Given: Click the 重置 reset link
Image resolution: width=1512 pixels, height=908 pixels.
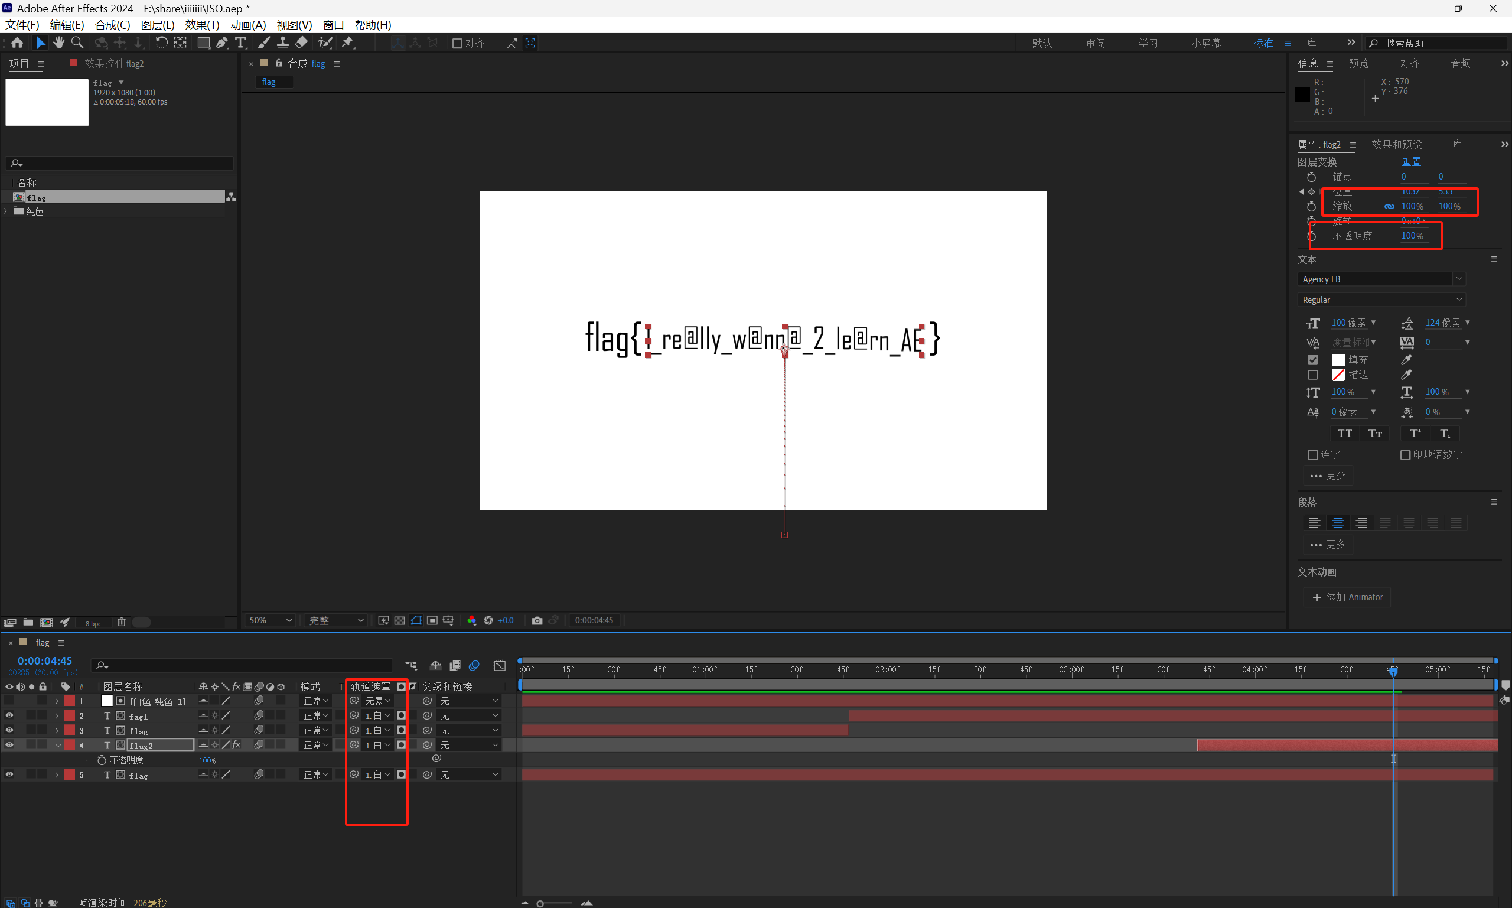Looking at the screenshot, I should 1411,161.
